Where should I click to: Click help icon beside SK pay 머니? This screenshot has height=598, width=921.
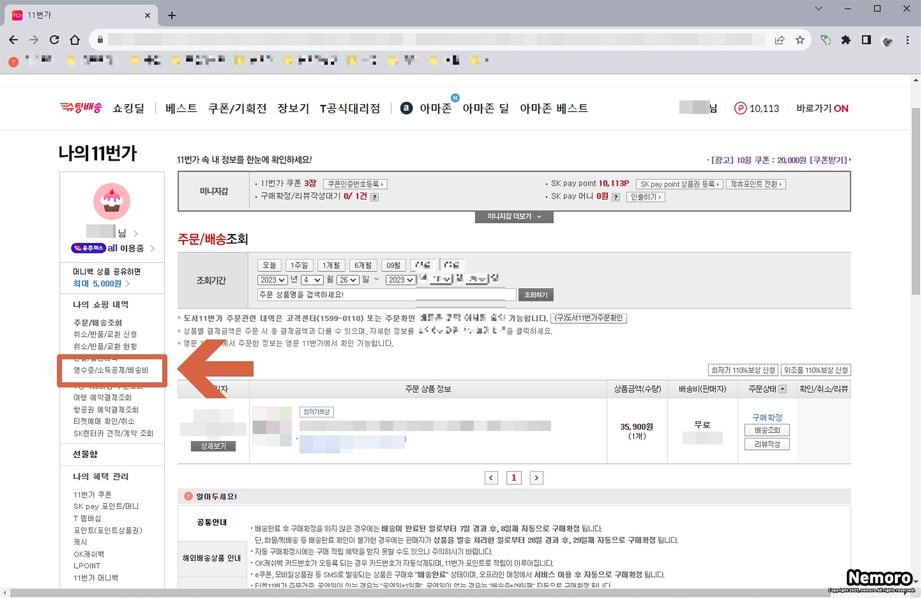click(x=616, y=197)
